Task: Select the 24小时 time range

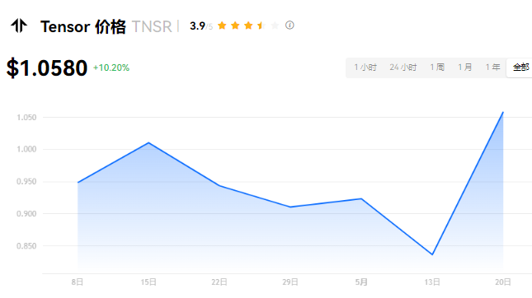Action: pyautogui.click(x=403, y=68)
